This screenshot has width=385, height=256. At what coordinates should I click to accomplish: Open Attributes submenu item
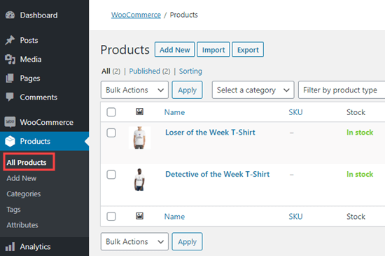(x=22, y=225)
